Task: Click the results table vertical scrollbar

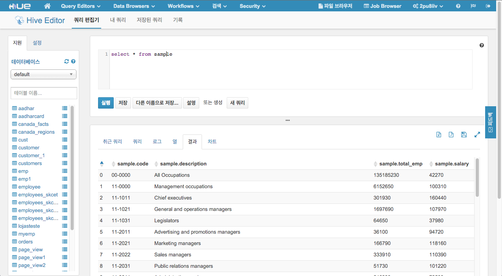Action: coord(477,177)
